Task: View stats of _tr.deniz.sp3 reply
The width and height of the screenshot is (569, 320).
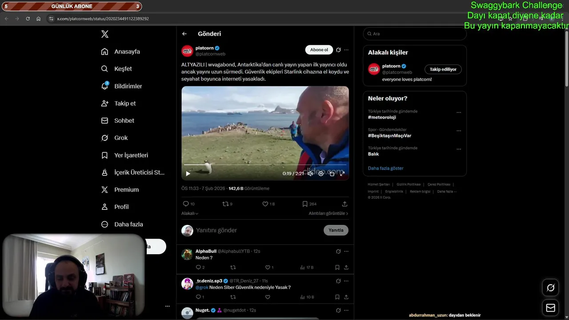Action: tap(307, 297)
